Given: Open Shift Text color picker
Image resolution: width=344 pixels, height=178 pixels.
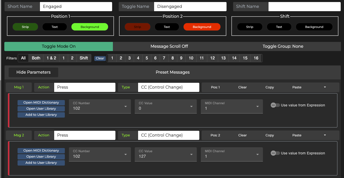Looking at the screenshot, I should (279, 27).
